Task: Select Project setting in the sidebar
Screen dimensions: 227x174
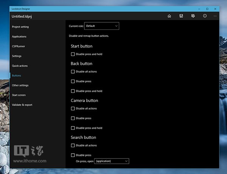Action: click(20, 27)
